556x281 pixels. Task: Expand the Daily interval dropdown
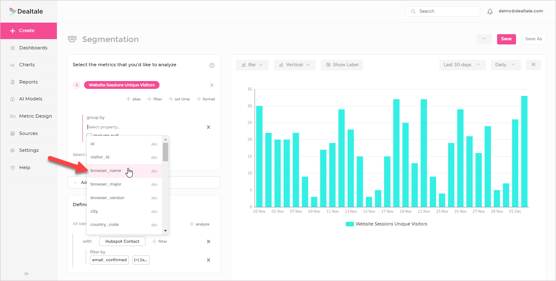point(505,65)
